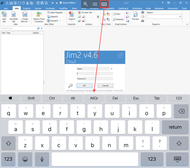
Task: Click OK on the login dialog
Action: tap(84, 86)
